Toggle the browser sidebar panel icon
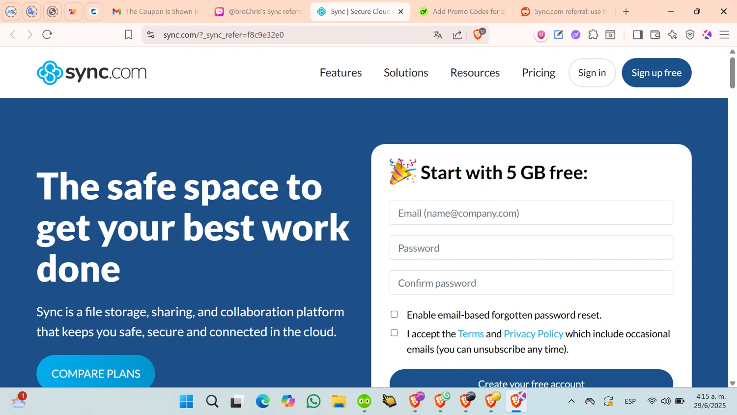737x415 pixels. (638, 34)
